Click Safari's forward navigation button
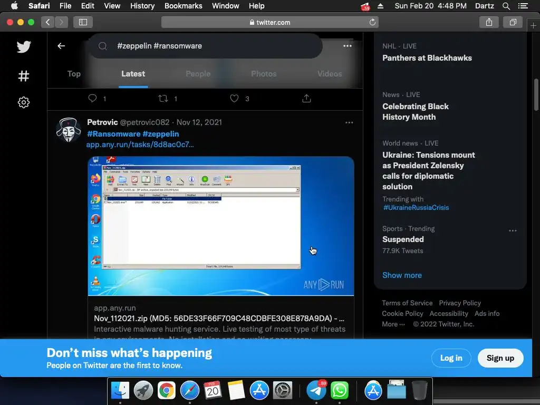540x405 pixels. tap(61, 22)
